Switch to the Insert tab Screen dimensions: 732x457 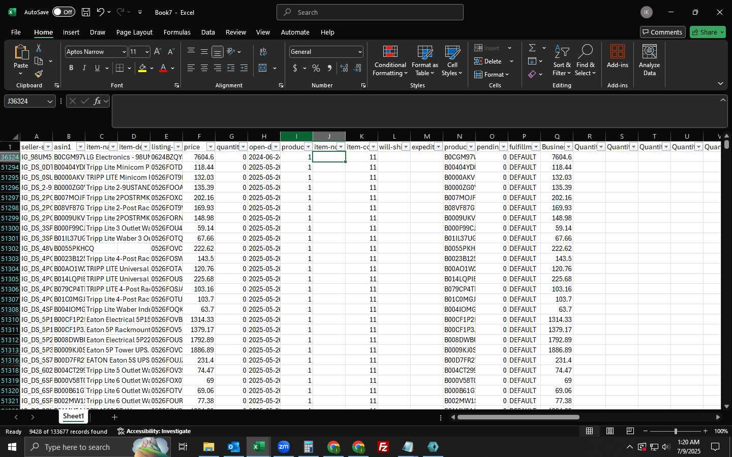[x=71, y=32]
